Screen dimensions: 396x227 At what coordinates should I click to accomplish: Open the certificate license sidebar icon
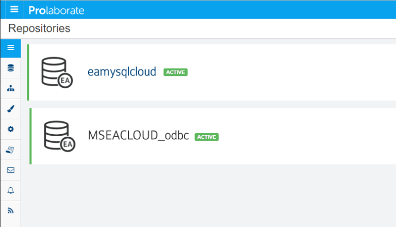pos(10,150)
